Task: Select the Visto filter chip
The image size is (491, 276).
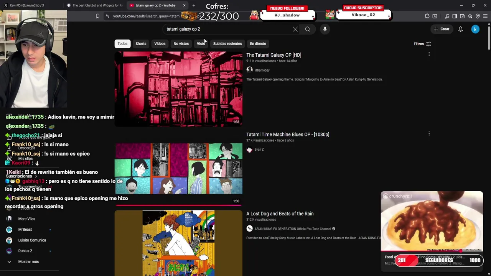Action: tap(201, 44)
